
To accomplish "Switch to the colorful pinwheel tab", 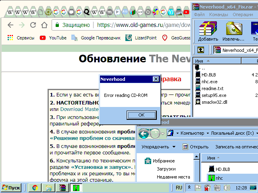I will (156, 12).
